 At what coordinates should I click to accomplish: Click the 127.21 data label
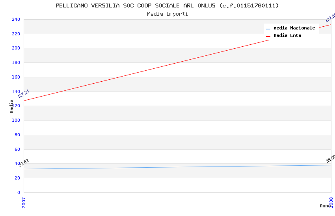pyautogui.click(x=23, y=94)
